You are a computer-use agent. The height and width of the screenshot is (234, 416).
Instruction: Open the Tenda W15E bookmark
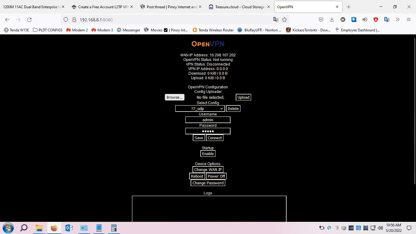pos(16,30)
